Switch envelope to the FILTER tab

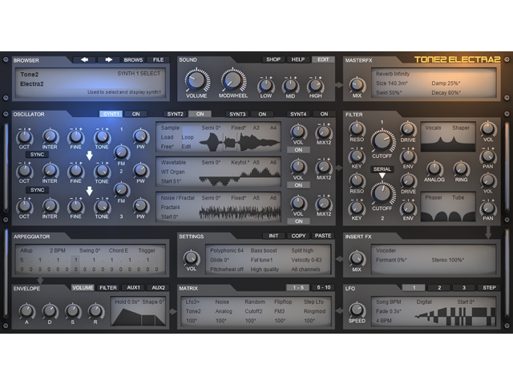tap(108, 287)
